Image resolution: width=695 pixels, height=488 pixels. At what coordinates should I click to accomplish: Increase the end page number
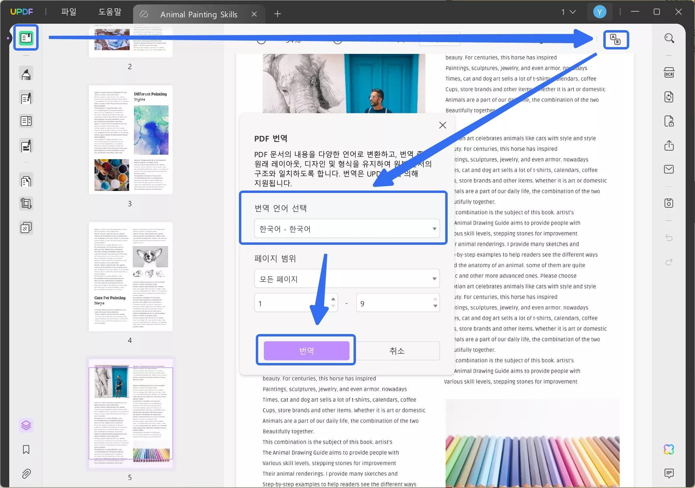[435, 299]
